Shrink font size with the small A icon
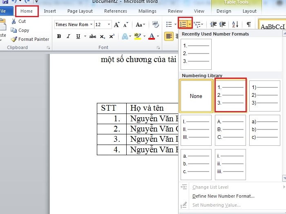286x214 pixels. click(126, 25)
